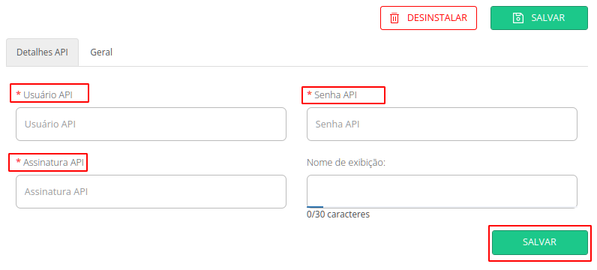This screenshot has width=597, height=270.
Task: Click the red asterisk before Senha API
Action: tap(309, 94)
